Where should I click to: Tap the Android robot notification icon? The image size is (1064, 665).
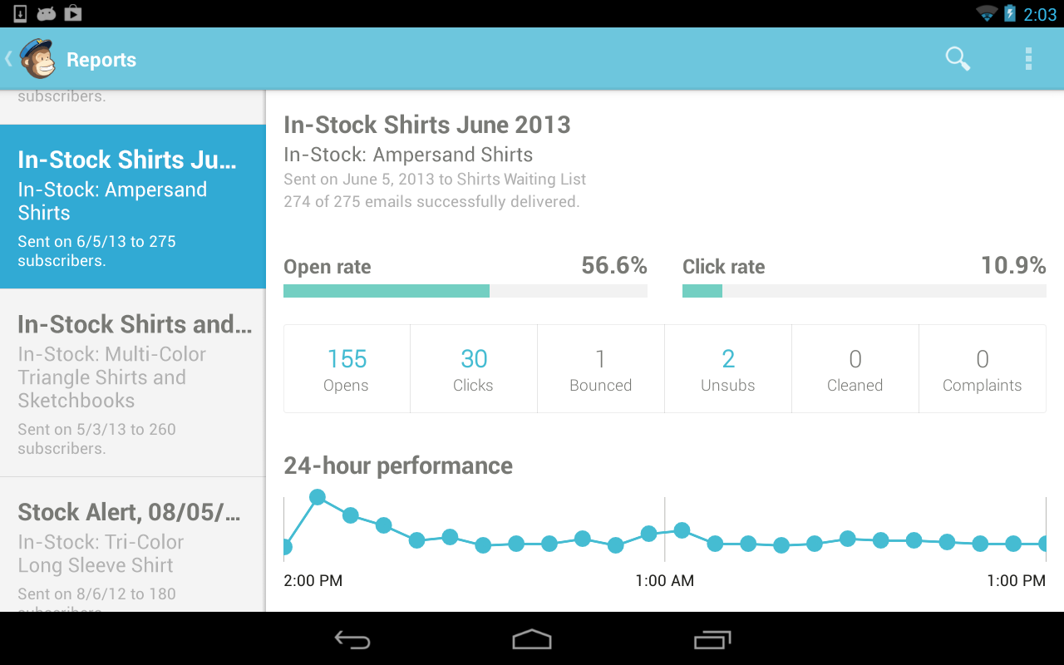(x=47, y=13)
